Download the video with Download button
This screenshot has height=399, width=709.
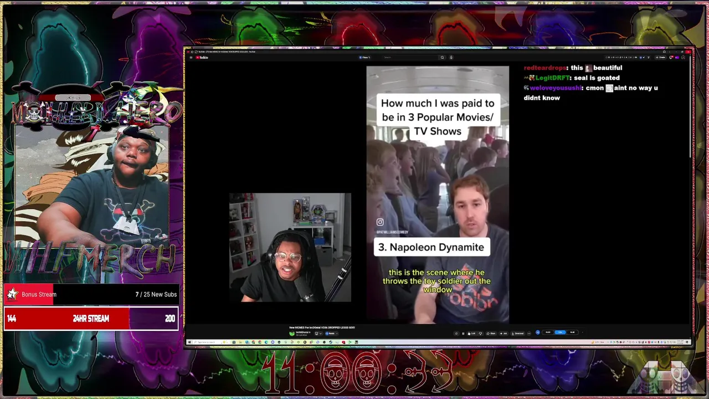tap(518, 333)
